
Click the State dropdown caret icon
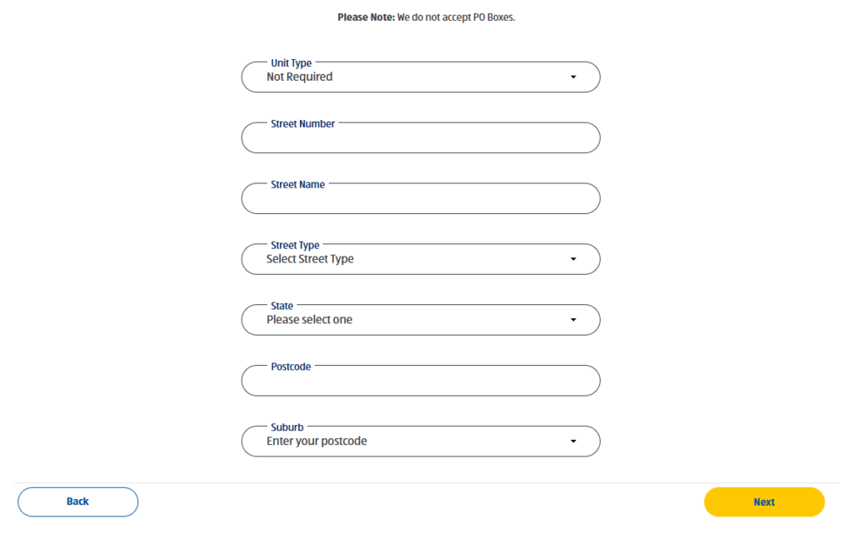click(x=573, y=320)
